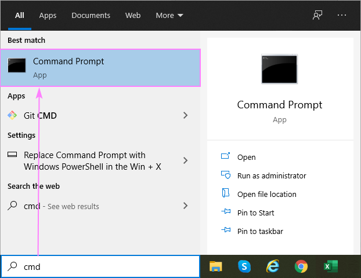
Task: Launch Google Chrome from the taskbar
Action: point(301,266)
